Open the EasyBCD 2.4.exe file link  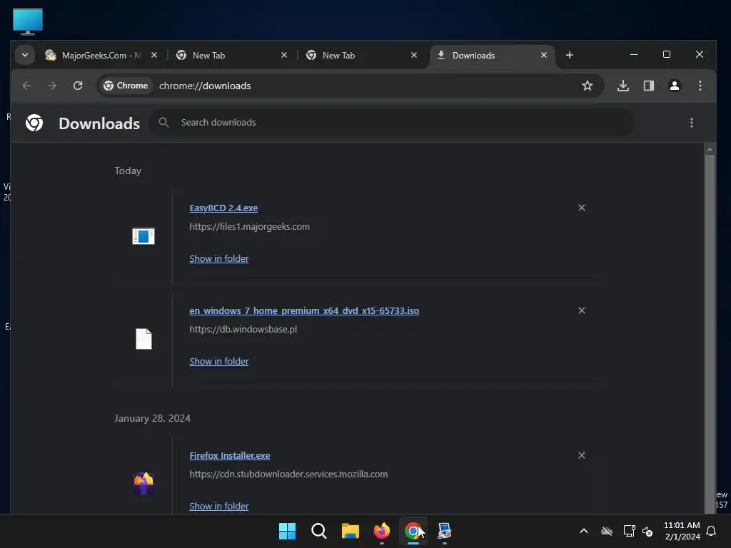coord(223,208)
